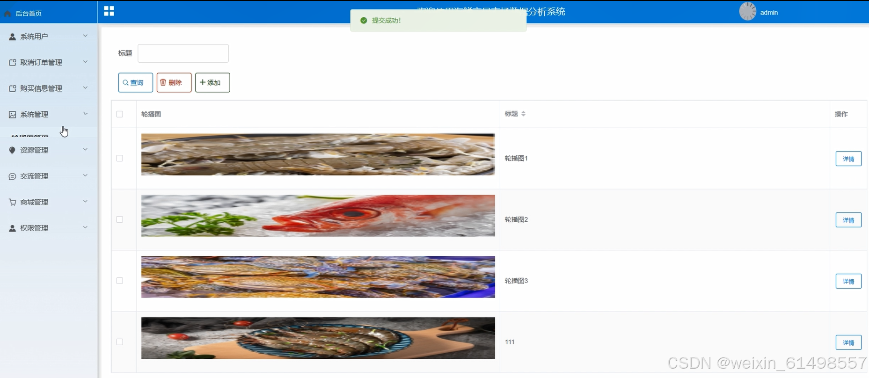Click the 轮播图1 seafood thumbnail
Image resolution: width=869 pixels, height=378 pixels.
pyautogui.click(x=318, y=154)
